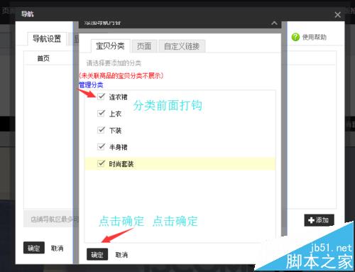Open the 导航设置 tab

pos(47,38)
